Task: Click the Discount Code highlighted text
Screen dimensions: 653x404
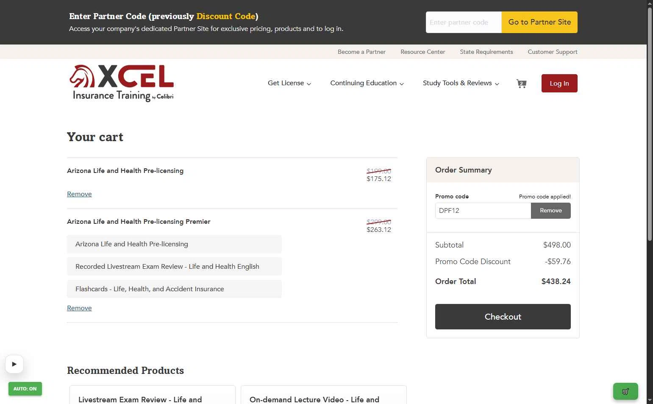Action: [226, 16]
